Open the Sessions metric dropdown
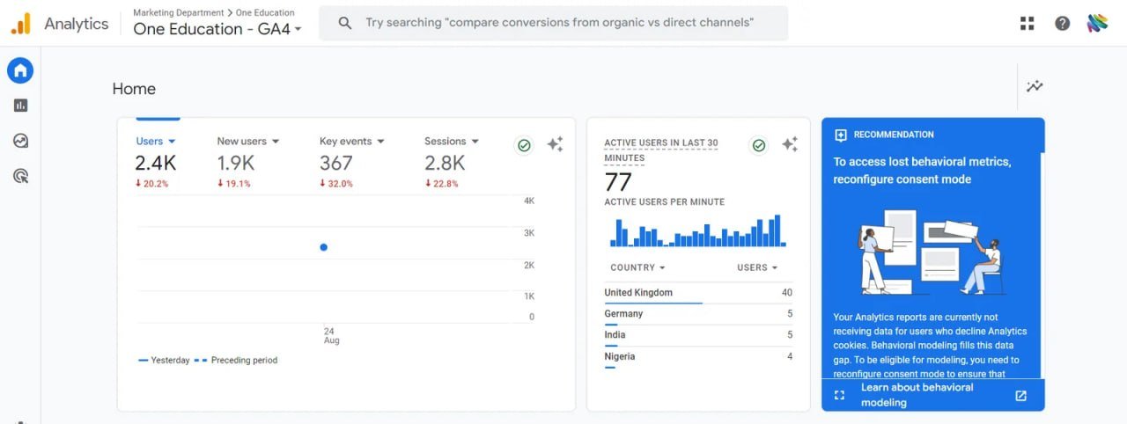 452,141
